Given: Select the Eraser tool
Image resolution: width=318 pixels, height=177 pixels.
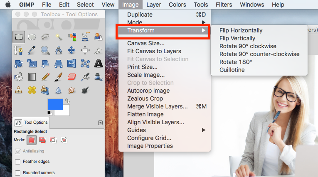Looking at the screenshot, I should click(x=71, y=77).
